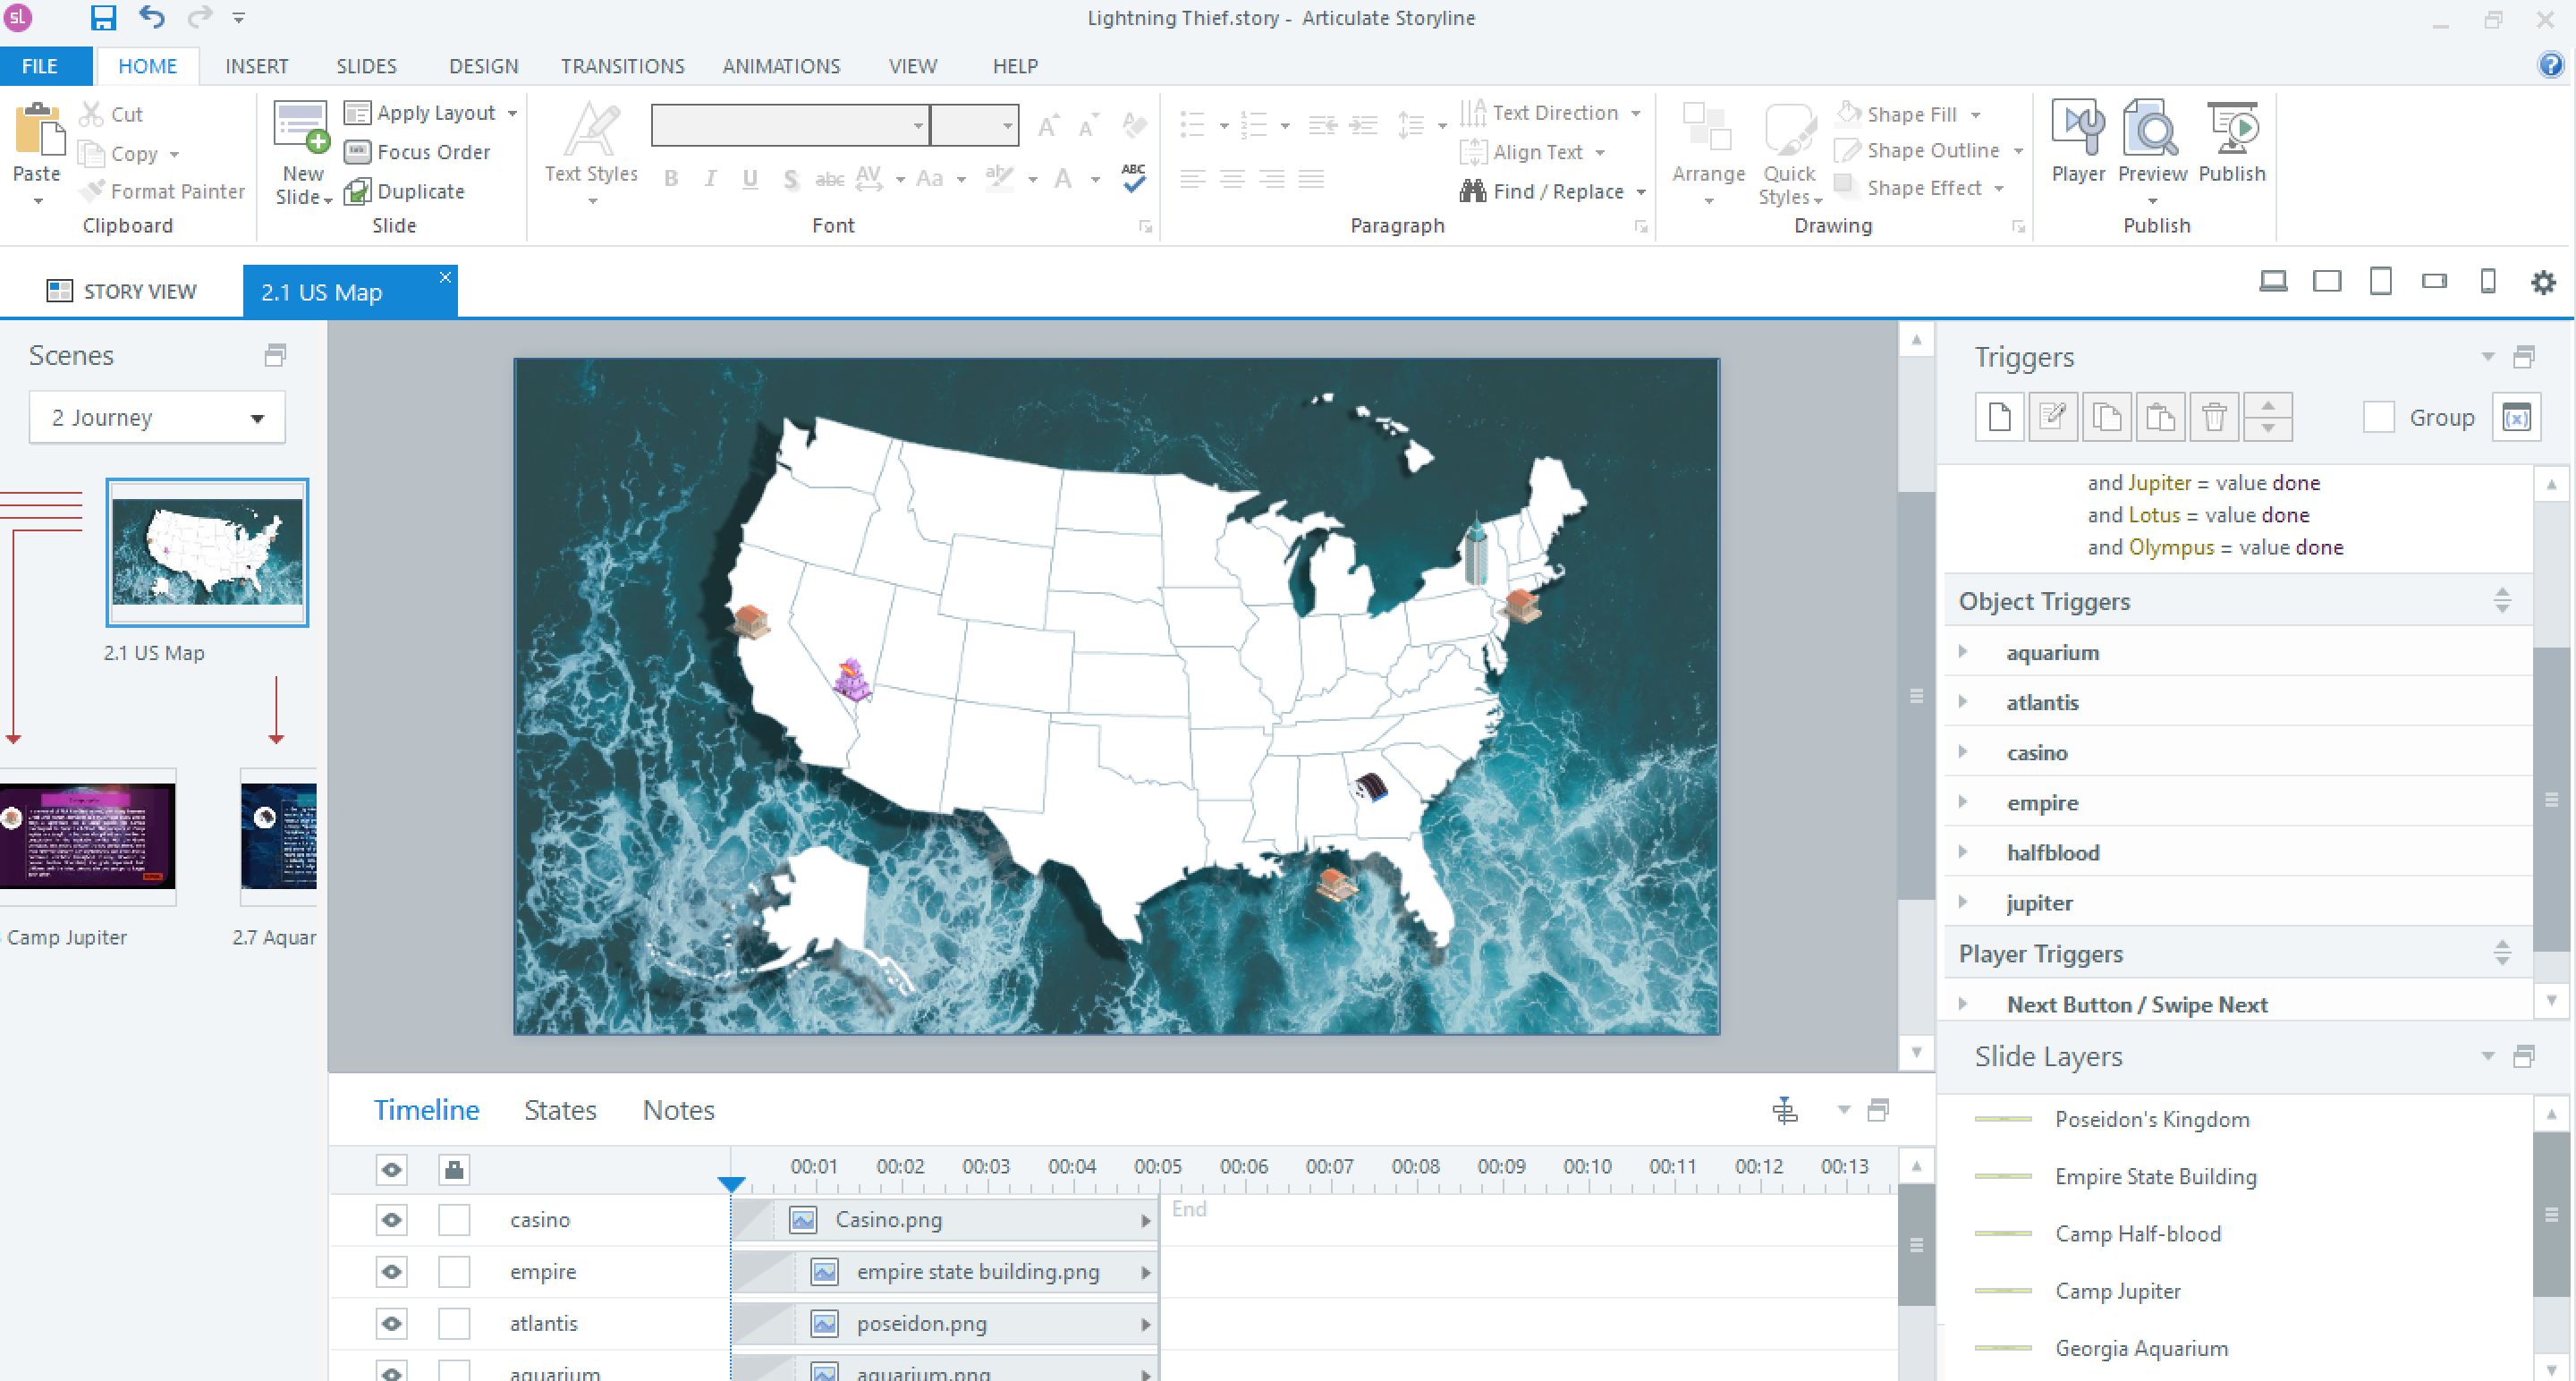The width and height of the screenshot is (2576, 1381).
Task: Expand the halfblood object triggers
Action: click(1962, 852)
